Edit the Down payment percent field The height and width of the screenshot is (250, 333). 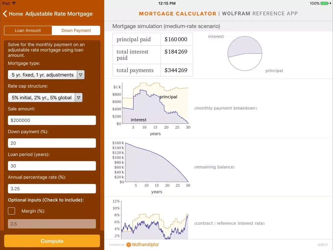(x=52, y=143)
